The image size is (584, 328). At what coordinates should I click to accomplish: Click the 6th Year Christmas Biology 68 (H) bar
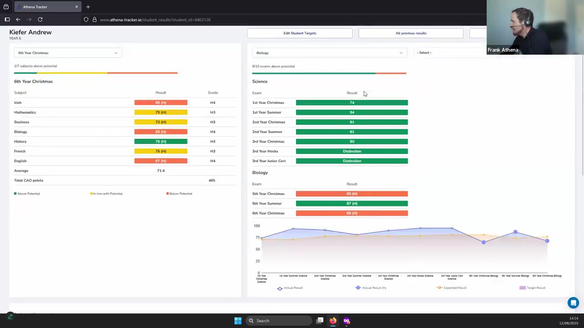(x=352, y=213)
